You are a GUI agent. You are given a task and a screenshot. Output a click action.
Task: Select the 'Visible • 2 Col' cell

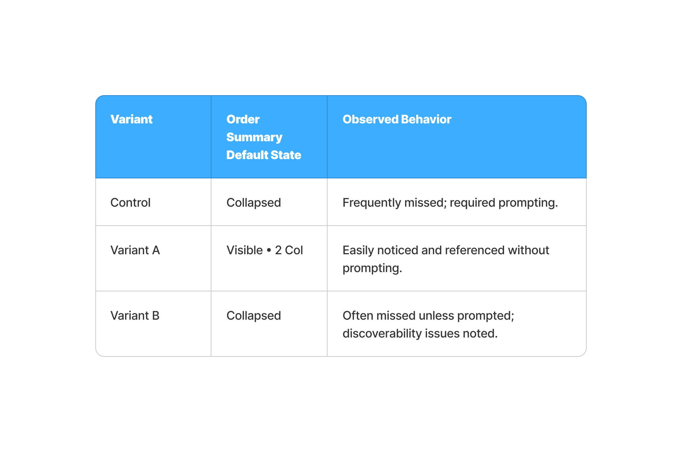264,250
